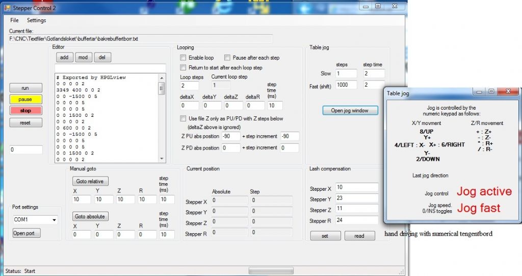Viewport: 522px width, 276px height.
Task: Open the File menu
Action: point(14,20)
